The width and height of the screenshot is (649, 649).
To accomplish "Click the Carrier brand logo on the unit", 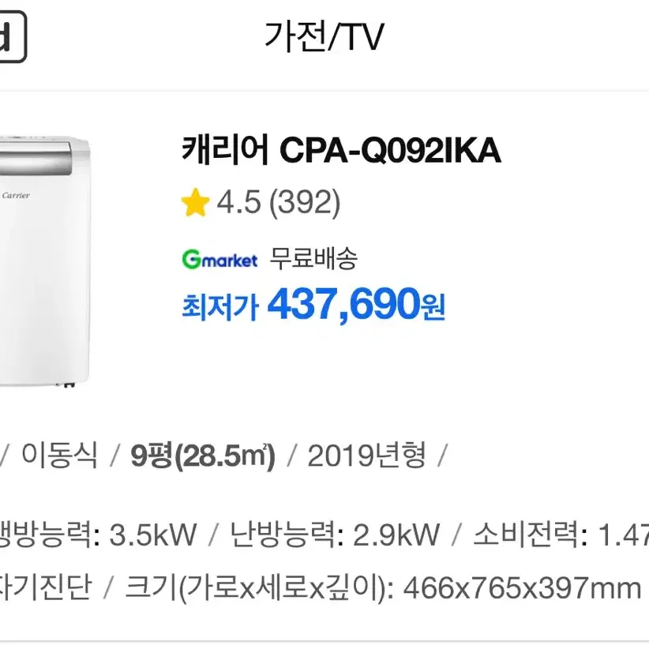I will 16,195.
